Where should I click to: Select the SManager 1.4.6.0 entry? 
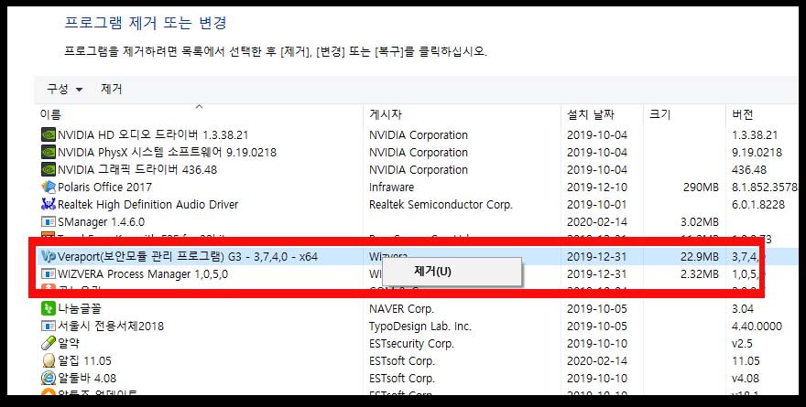417,221
